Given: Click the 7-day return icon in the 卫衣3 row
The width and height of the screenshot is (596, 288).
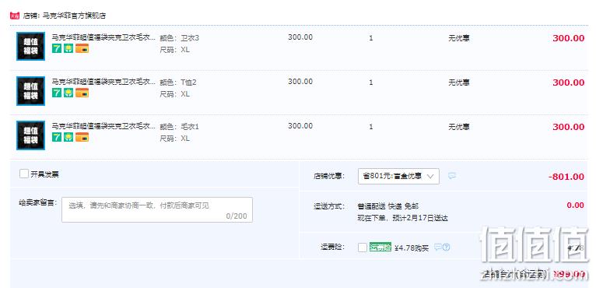Looking at the screenshot, I should pos(57,48).
